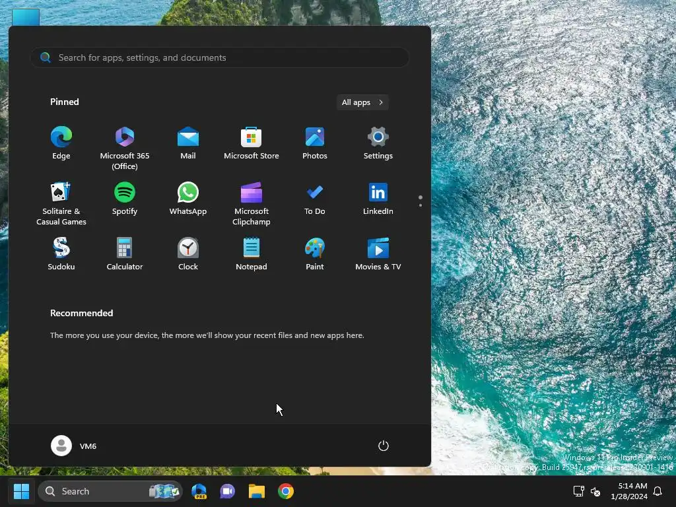Open Settings from the Start menu
The width and height of the screenshot is (676, 507).
[378, 143]
